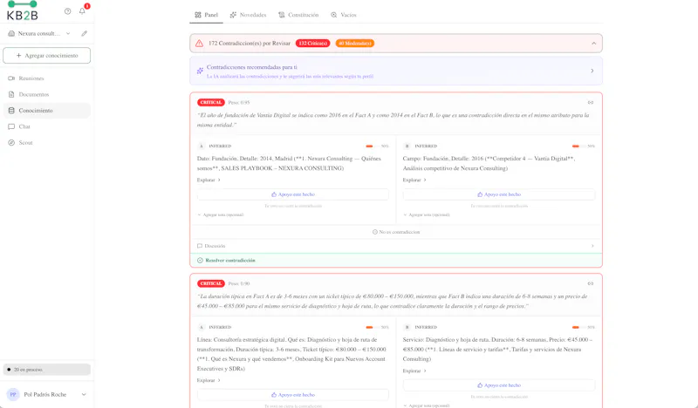The height and width of the screenshot is (408, 698).
Task: Click the Agregar conocimiento button
Action: (47, 56)
